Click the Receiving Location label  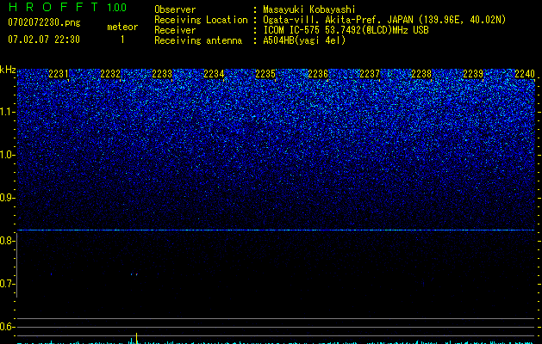coord(201,20)
